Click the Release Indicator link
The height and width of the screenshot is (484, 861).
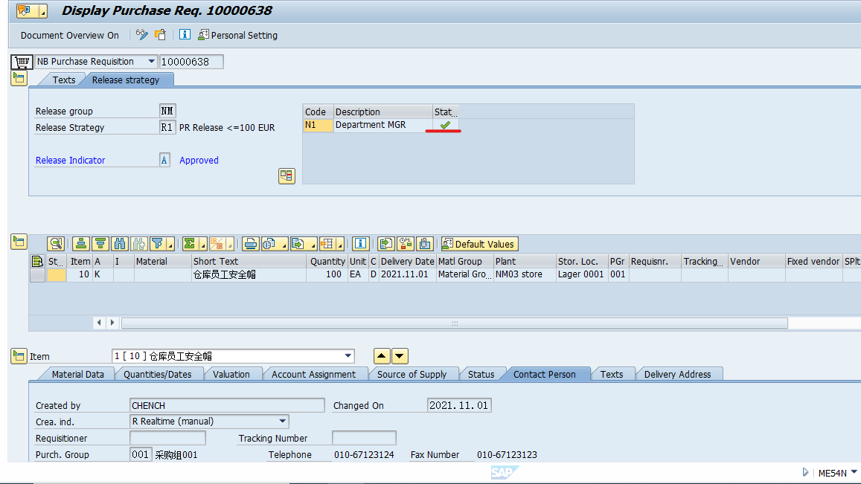pos(70,161)
